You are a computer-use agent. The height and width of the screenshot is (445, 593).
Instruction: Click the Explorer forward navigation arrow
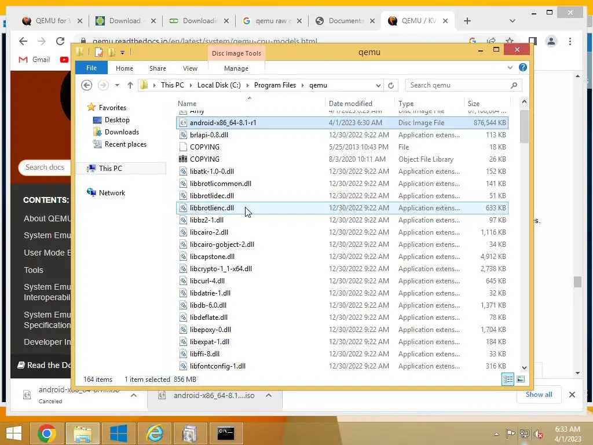coord(103,85)
